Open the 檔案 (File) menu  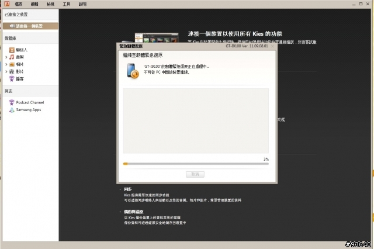click(18, 4)
